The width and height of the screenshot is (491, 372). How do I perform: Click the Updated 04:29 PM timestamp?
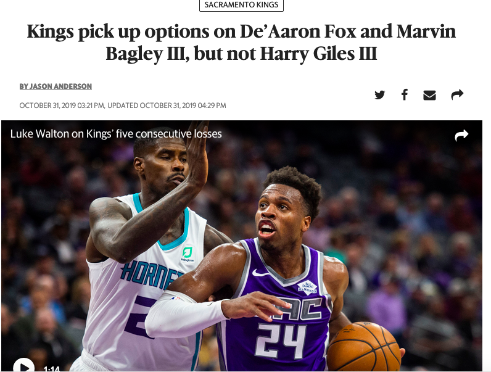[167, 105]
